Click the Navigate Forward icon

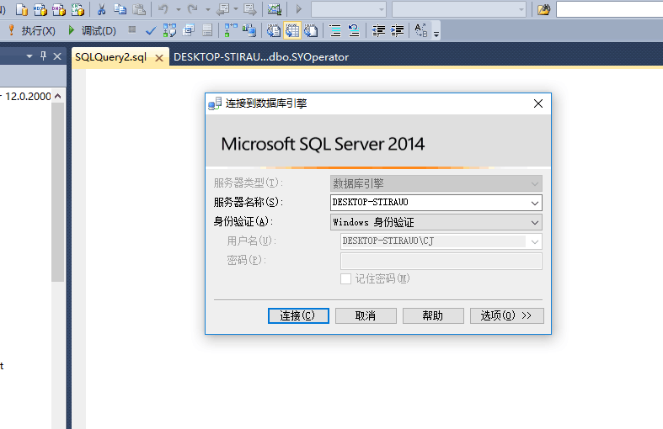coord(250,9)
